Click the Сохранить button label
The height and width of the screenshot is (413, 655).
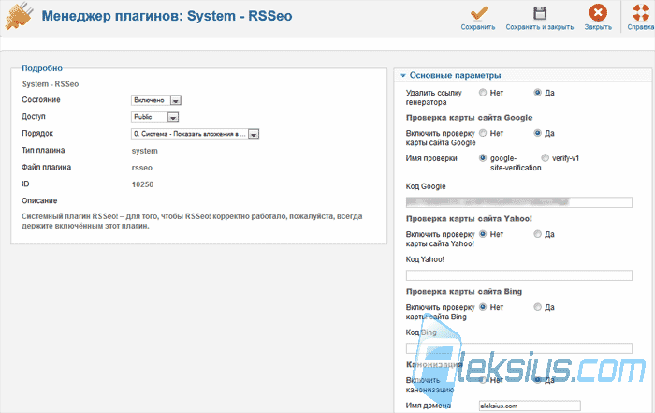point(478,27)
